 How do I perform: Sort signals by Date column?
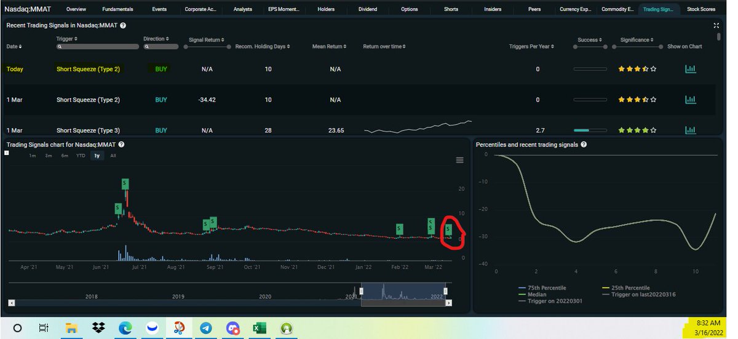[x=14, y=46]
